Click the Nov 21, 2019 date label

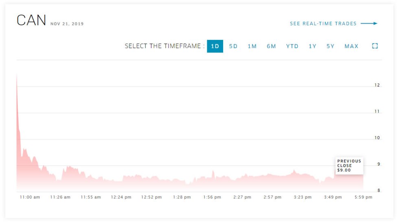pos(67,24)
